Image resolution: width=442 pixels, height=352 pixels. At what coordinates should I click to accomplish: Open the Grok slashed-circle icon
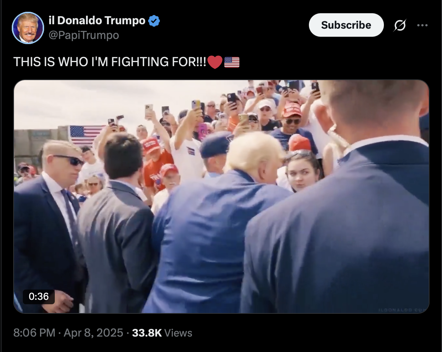400,25
